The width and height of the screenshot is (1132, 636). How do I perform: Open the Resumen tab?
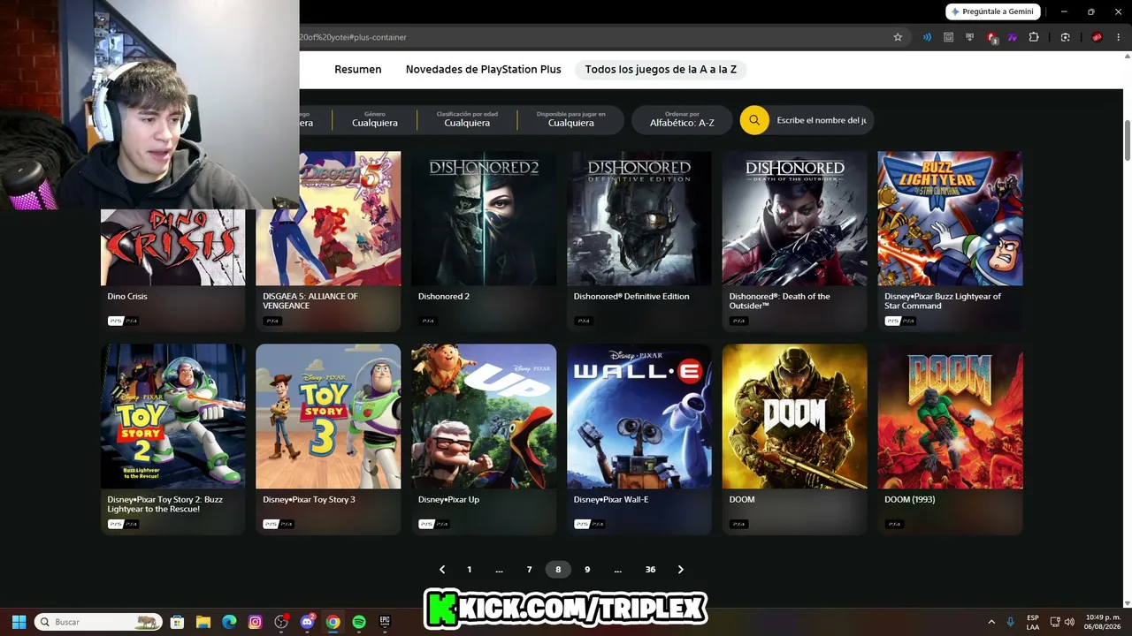[x=358, y=69]
